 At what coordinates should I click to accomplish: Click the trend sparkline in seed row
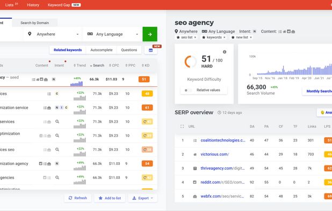(76, 84)
